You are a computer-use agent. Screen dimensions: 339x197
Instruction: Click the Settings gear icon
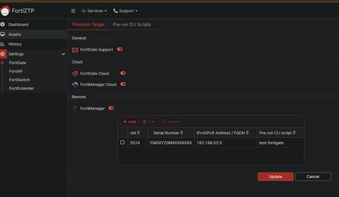3,54
